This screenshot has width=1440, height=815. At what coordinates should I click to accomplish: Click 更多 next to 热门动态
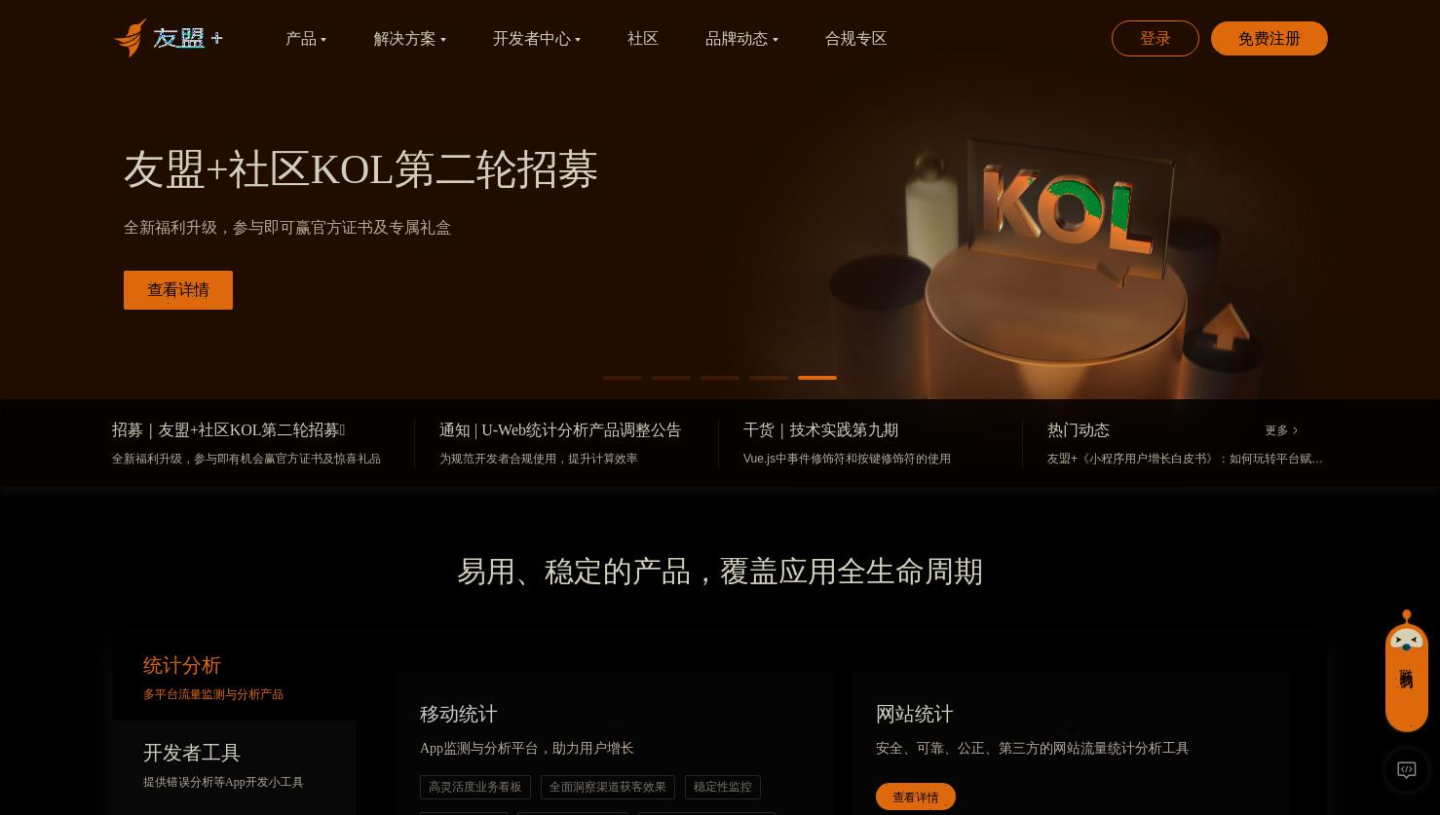point(1281,430)
